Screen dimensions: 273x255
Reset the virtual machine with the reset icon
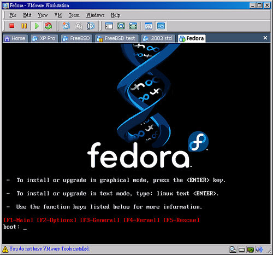click(x=48, y=26)
